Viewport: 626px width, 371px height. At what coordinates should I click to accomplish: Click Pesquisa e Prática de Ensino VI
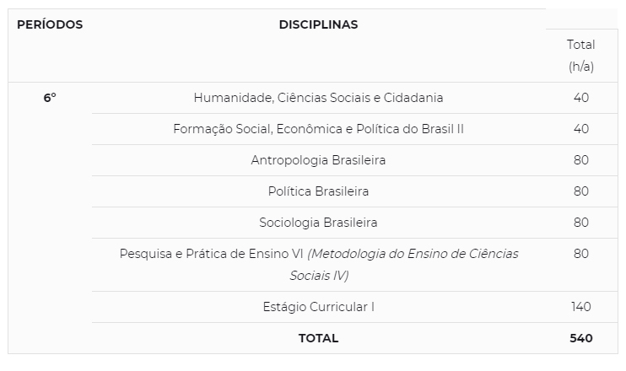pyautogui.click(x=212, y=254)
